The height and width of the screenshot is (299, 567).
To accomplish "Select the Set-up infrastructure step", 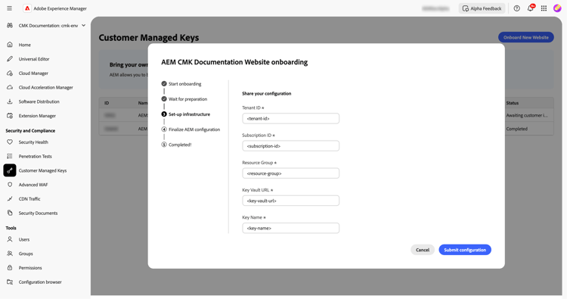I will click(185, 114).
